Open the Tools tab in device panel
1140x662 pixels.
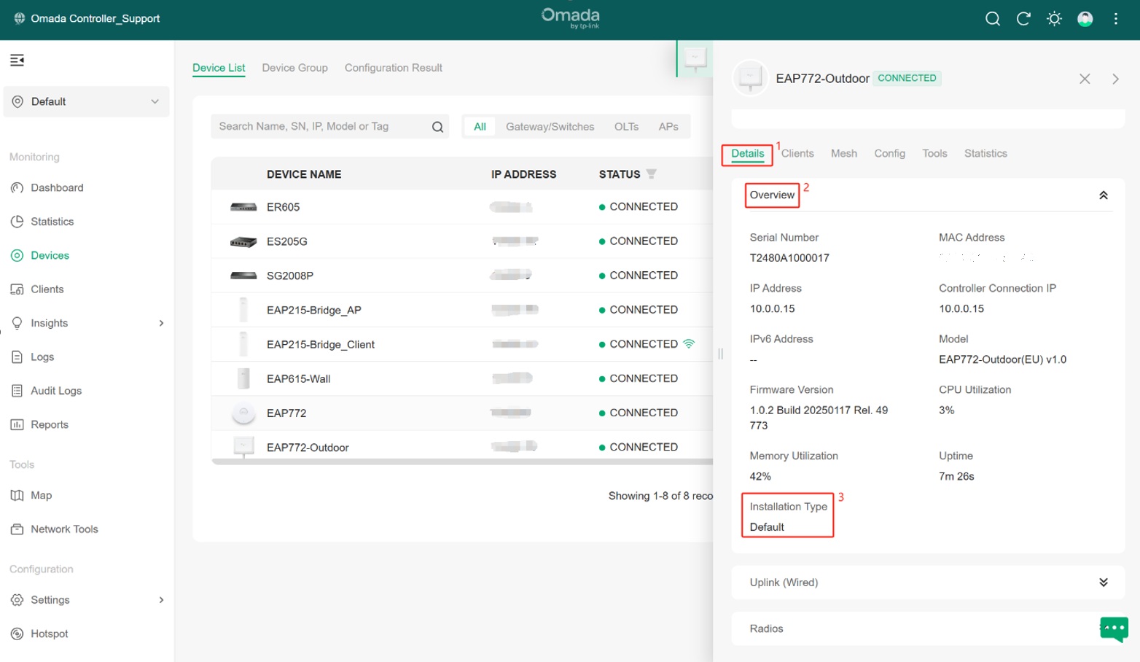934,153
